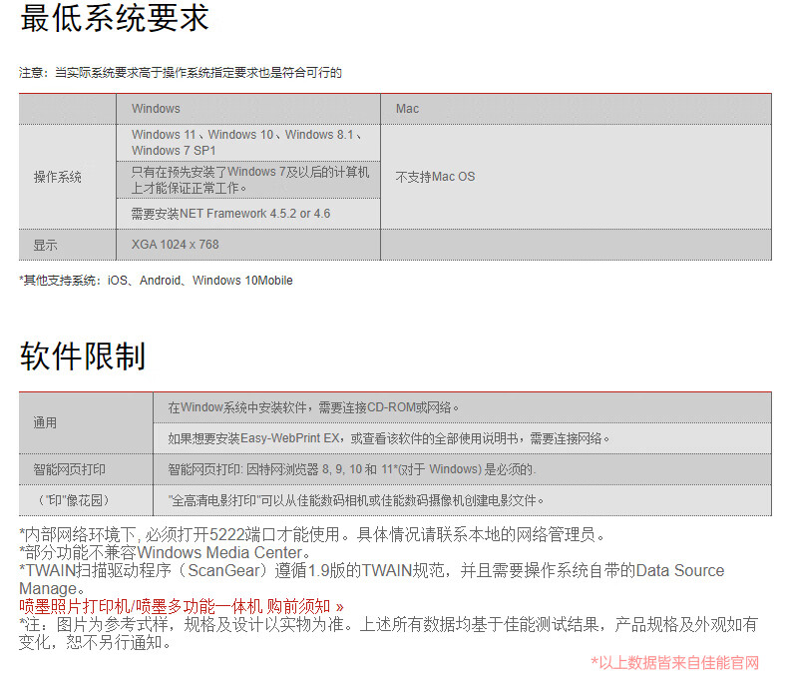Screen dimensions: 788x683
Task: Select the 因特网浏览器 8, 9, 10 和 11 cell
Action: point(463,469)
